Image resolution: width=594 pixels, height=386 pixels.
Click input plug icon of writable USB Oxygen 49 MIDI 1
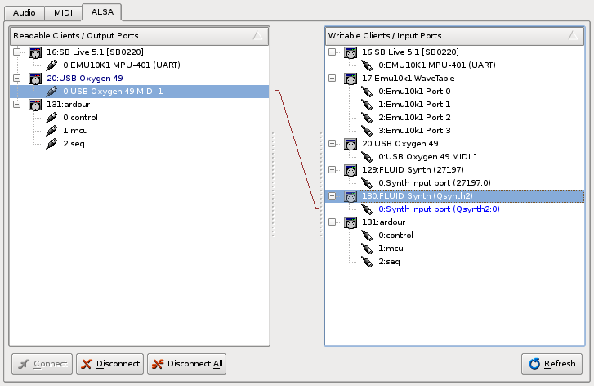click(367, 157)
